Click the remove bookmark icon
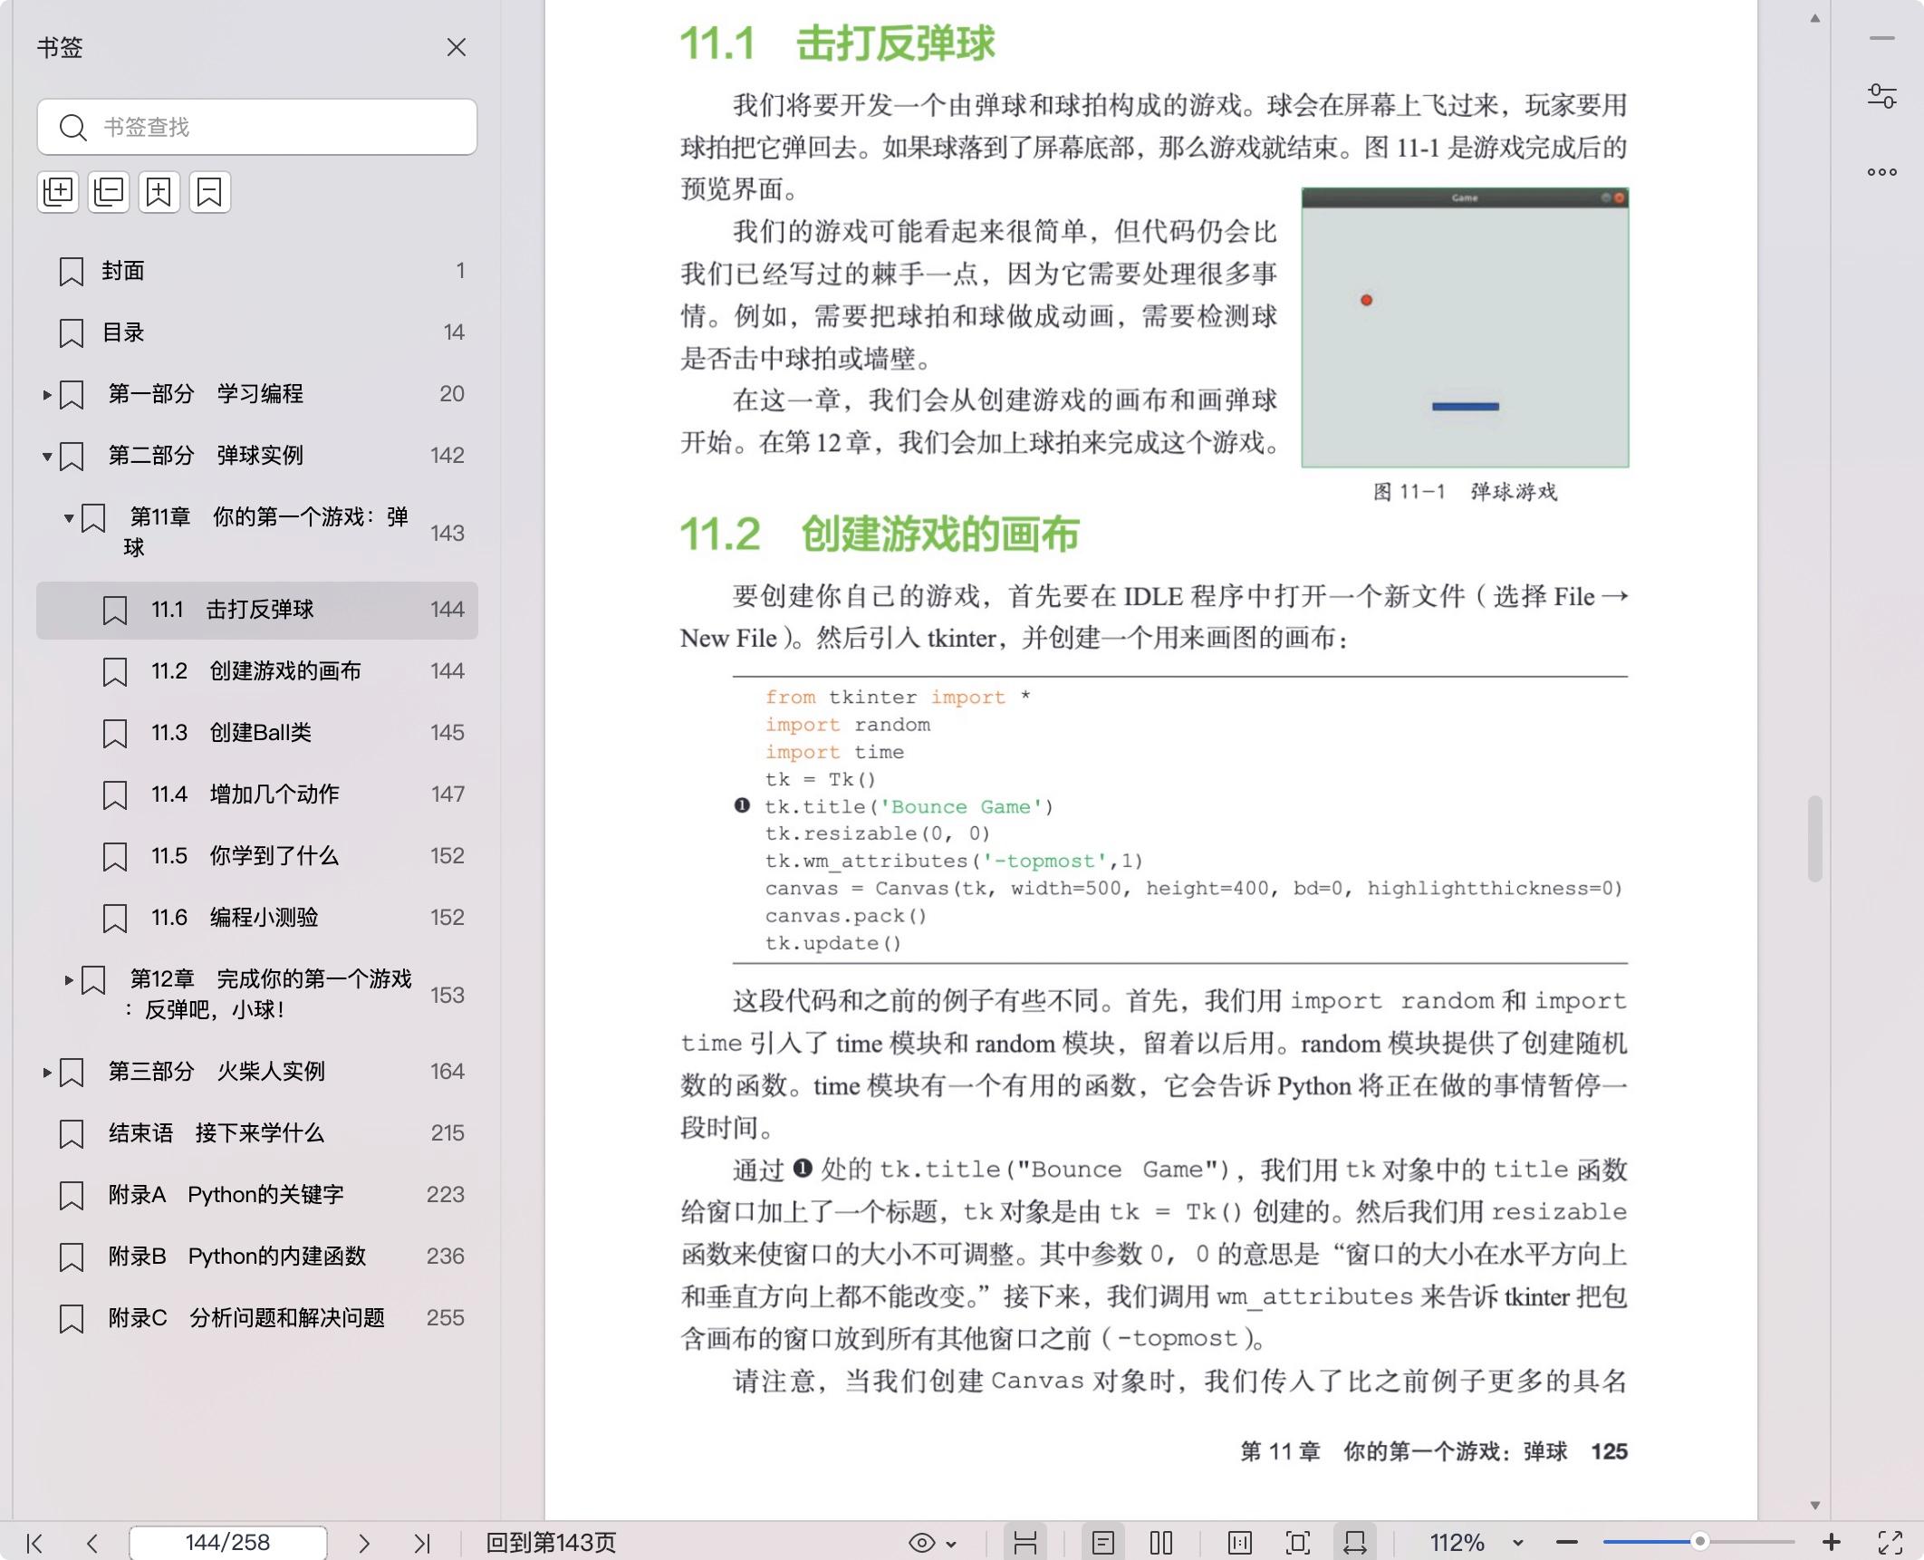The width and height of the screenshot is (1924, 1560). point(210,192)
